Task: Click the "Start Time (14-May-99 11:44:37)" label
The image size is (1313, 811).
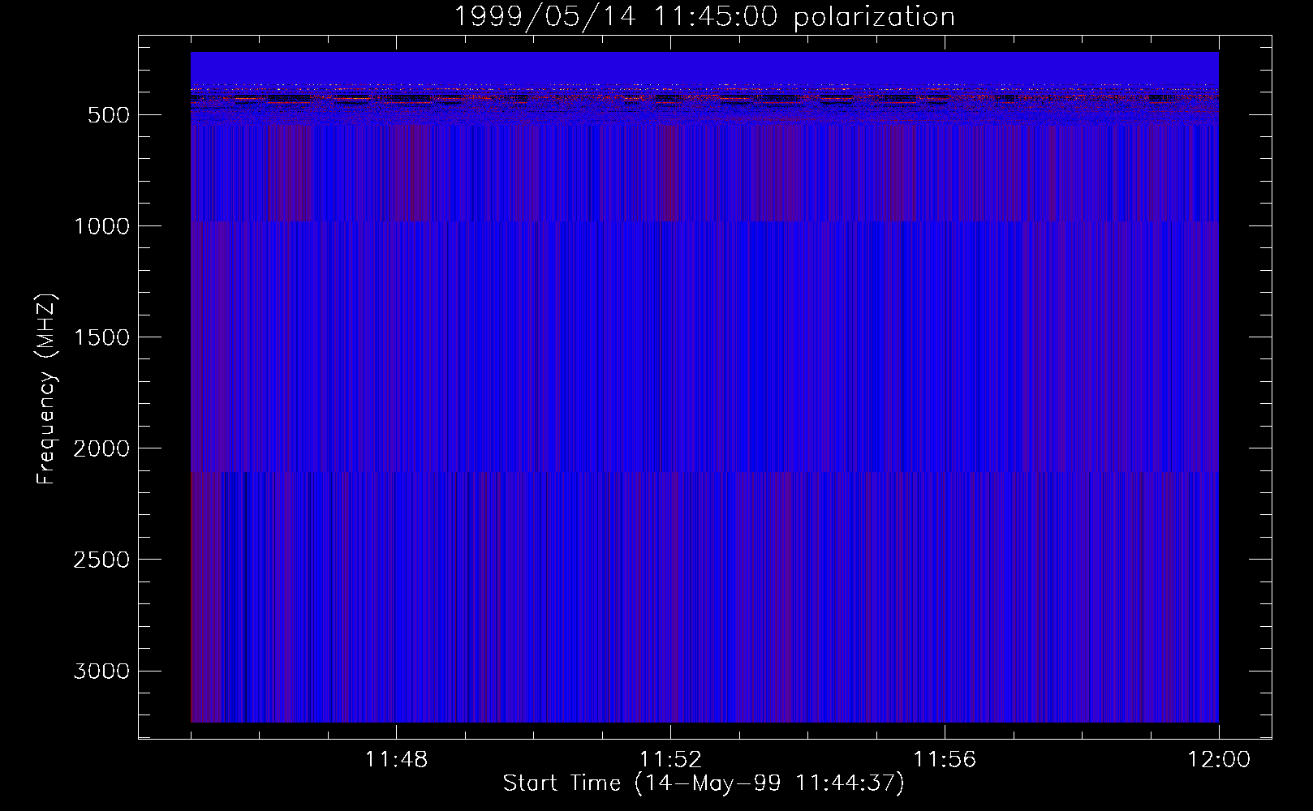Action: coord(704,783)
